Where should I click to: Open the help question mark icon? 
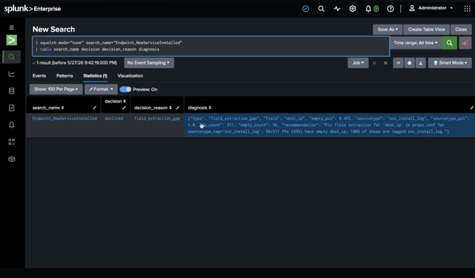tap(391, 9)
